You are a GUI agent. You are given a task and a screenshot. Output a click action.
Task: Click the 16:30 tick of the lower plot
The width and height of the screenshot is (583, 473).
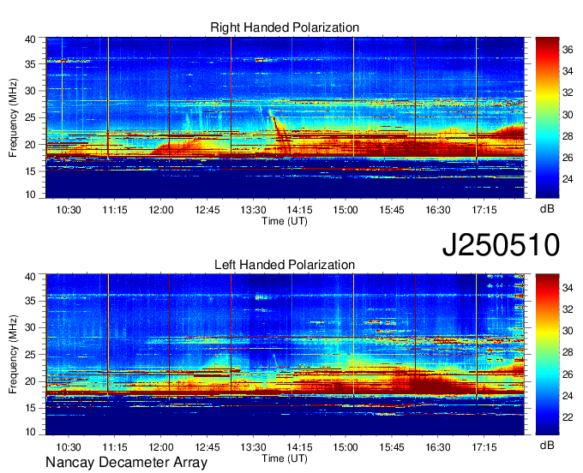click(x=438, y=447)
